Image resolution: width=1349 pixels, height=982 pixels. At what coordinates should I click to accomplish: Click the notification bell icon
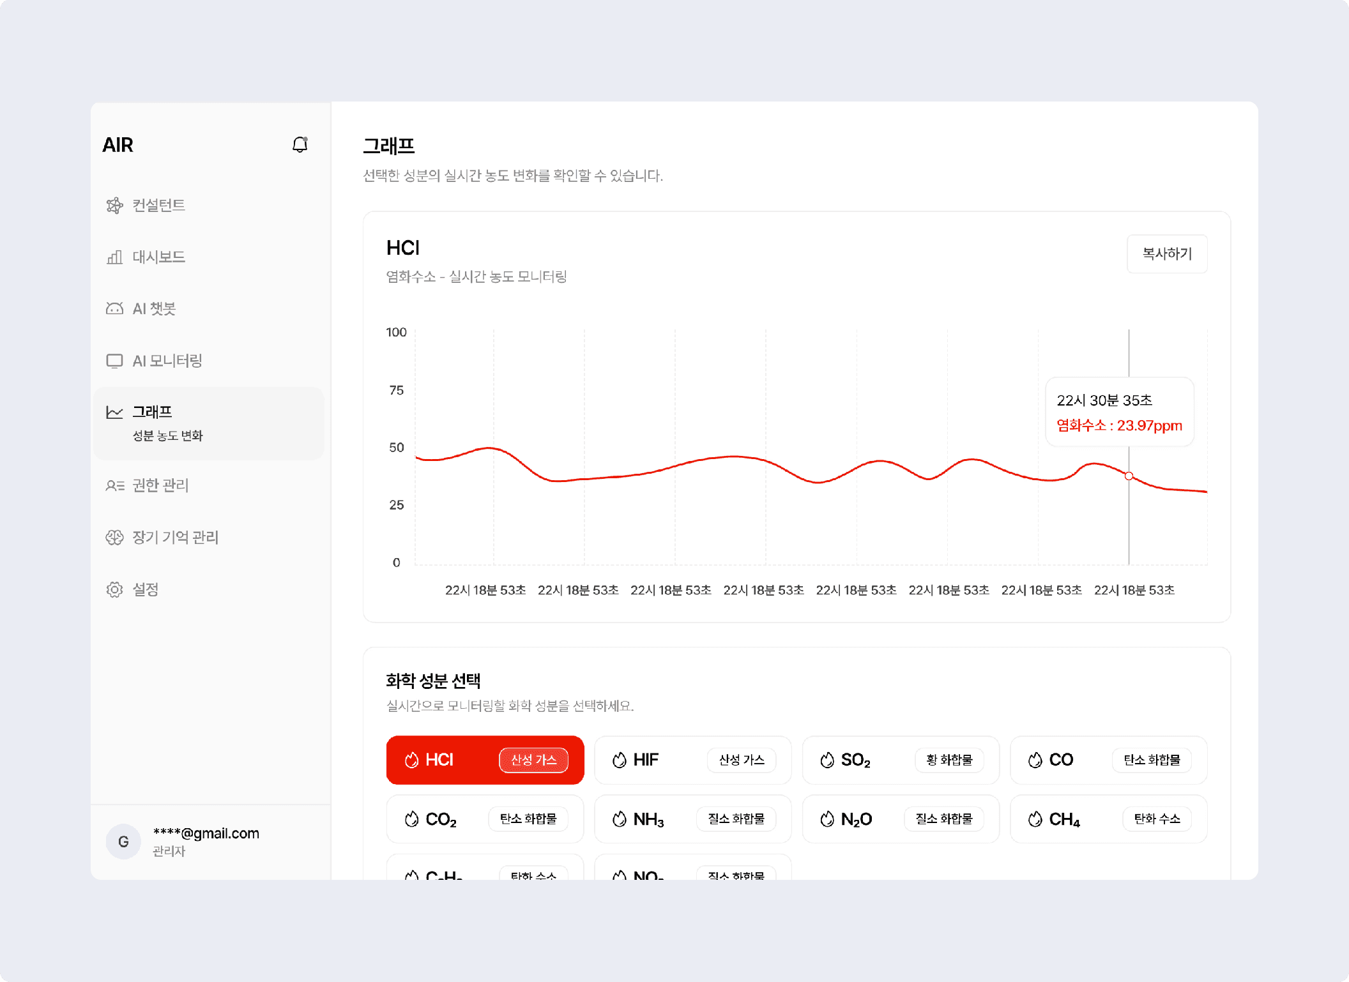coord(300,145)
